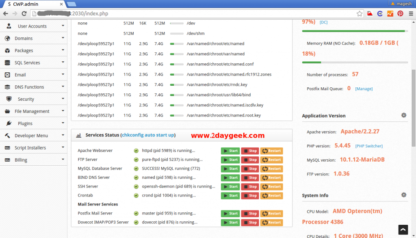Click the scroll-to-top arrow button

[x=403, y=229]
